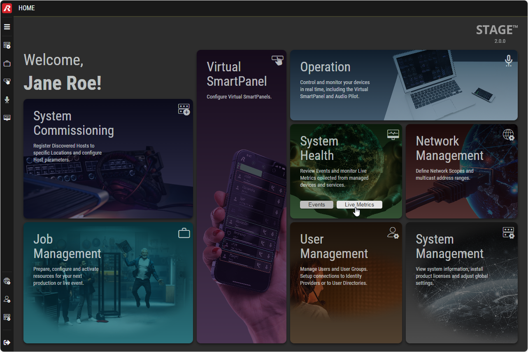
Task: Click the 'Welcome,' greeting text
Action: point(53,60)
